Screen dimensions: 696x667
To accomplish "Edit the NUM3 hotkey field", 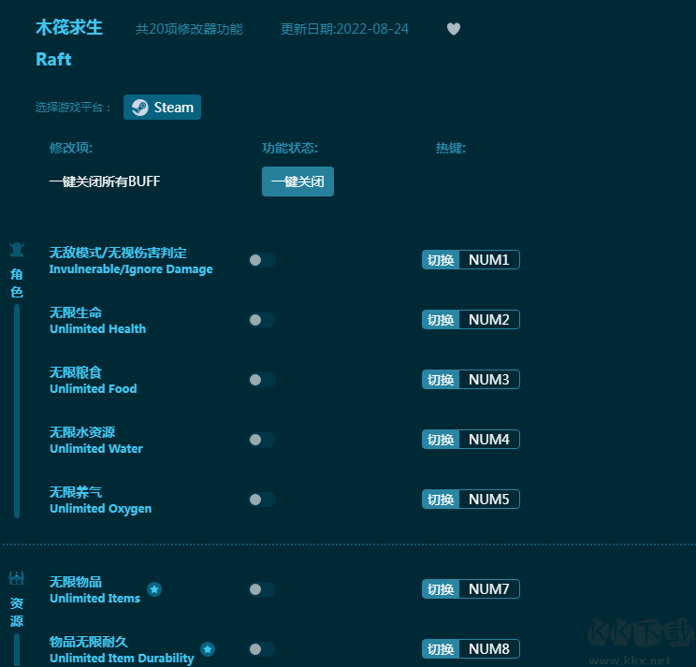I will click(x=489, y=380).
